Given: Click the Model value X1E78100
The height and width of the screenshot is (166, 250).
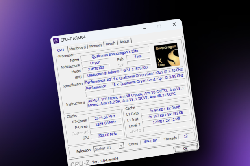Looking at the screenshot, I should [x=96, y=68].
